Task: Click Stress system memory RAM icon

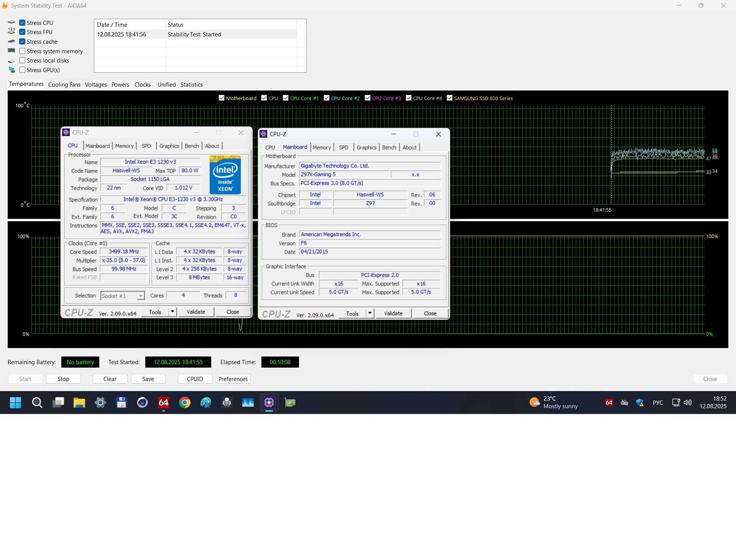Action: click(11, 51)
